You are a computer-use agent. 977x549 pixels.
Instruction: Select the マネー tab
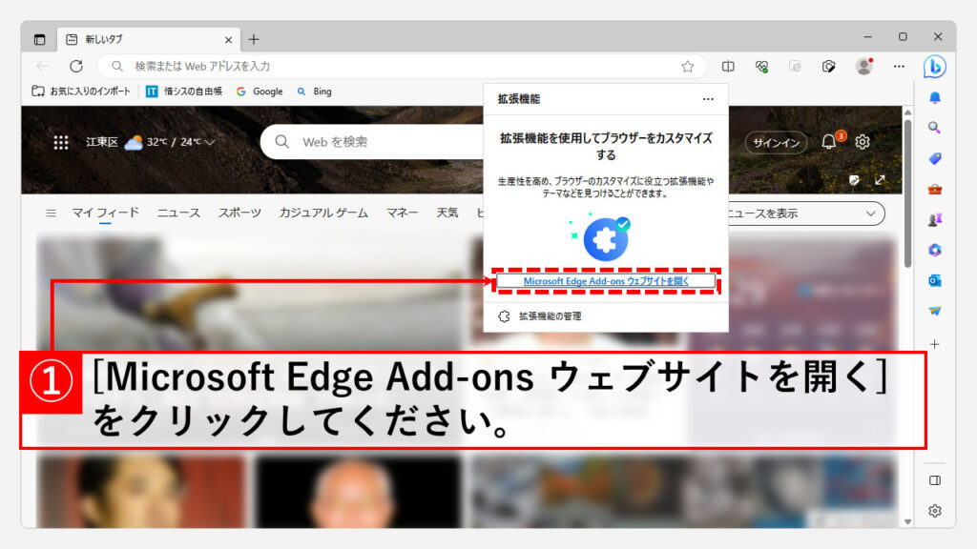(402, 213)
